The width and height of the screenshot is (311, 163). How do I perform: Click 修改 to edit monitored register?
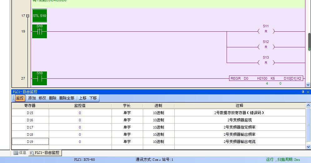click(x=42, y=98)
